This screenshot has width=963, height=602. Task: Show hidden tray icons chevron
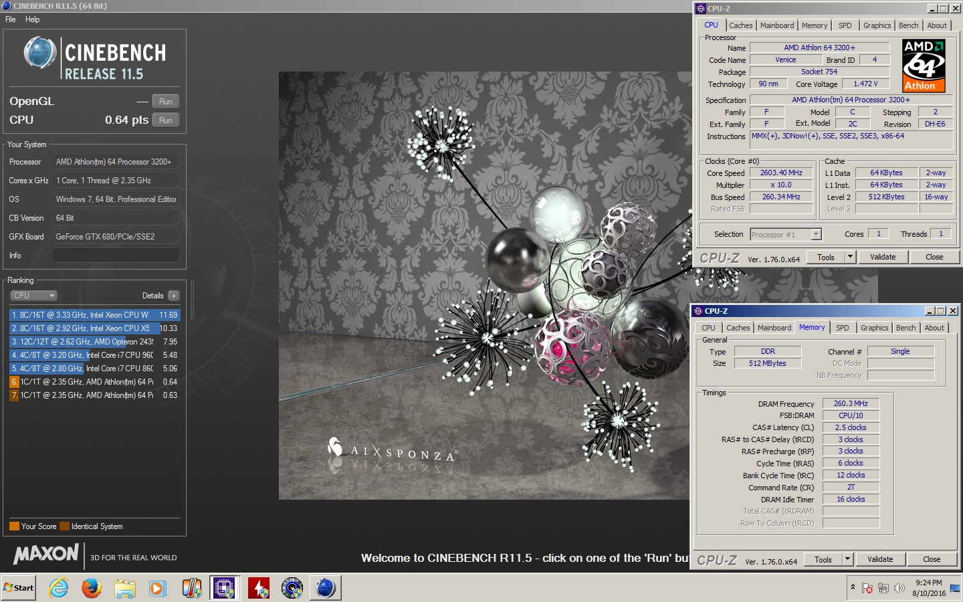click(853, 587)
